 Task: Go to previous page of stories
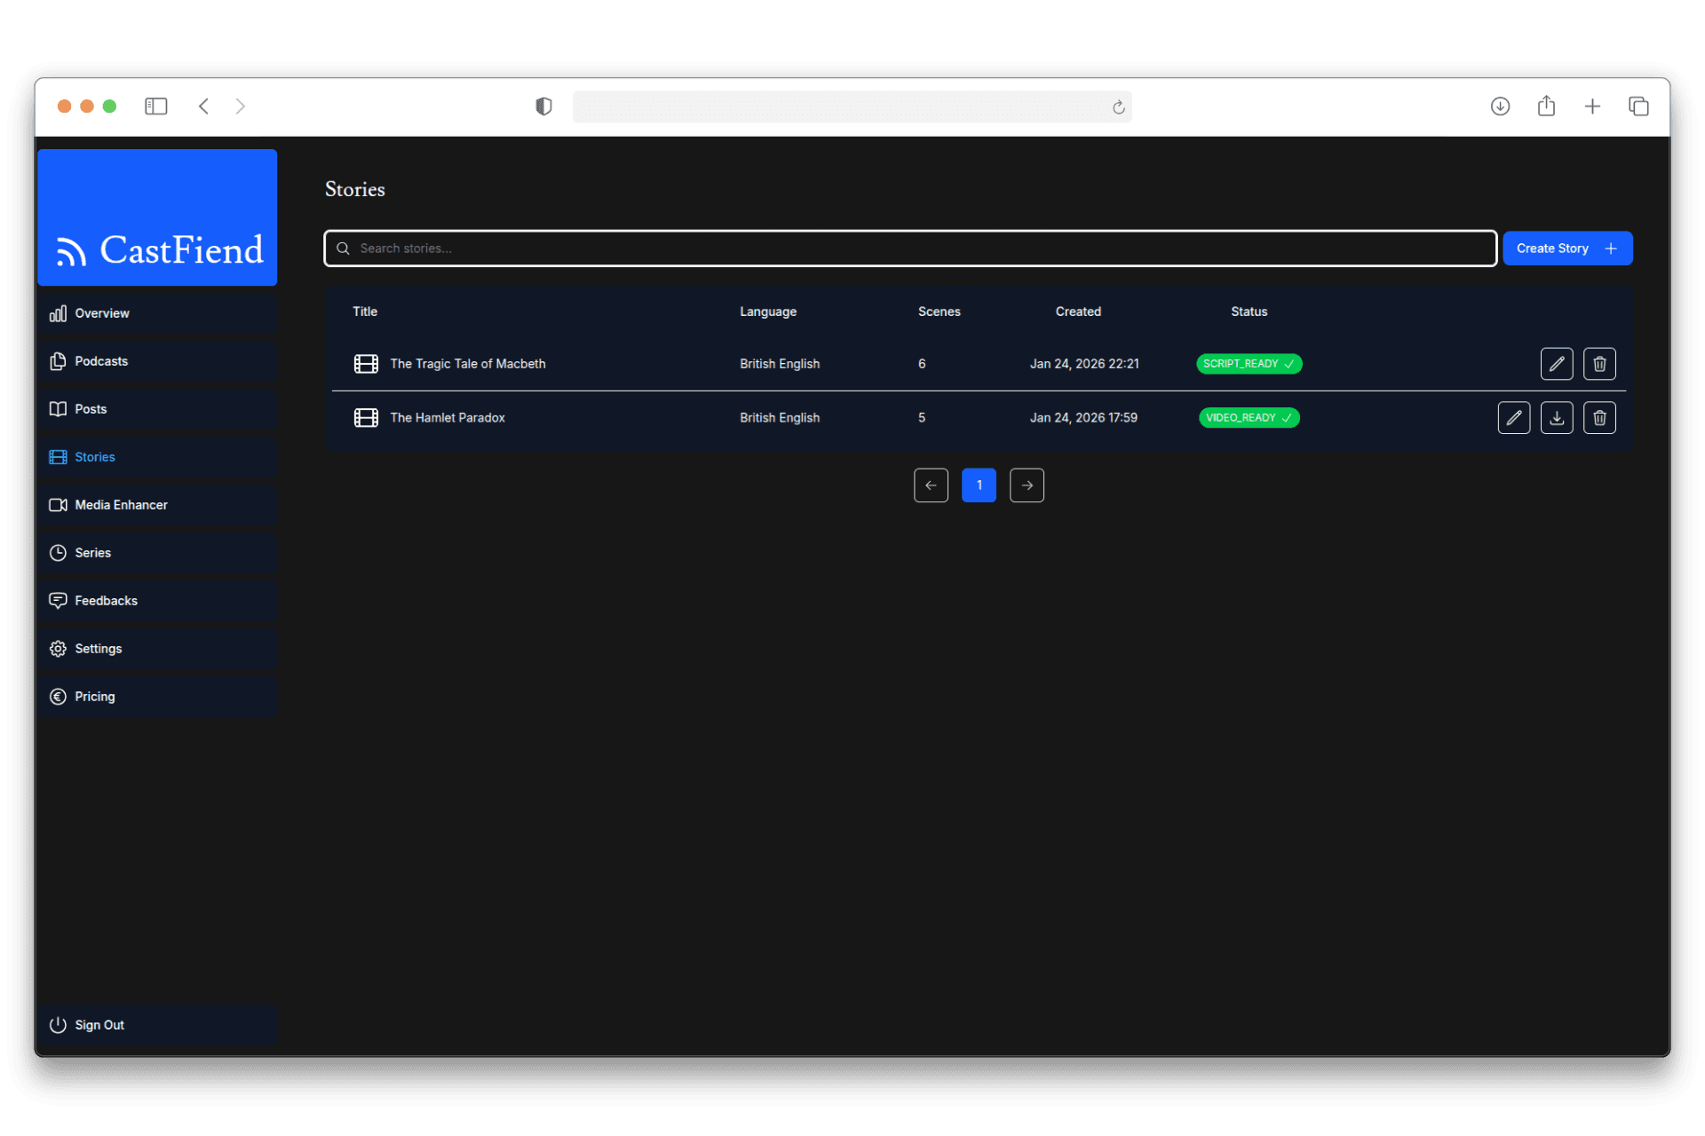(930, 485)
